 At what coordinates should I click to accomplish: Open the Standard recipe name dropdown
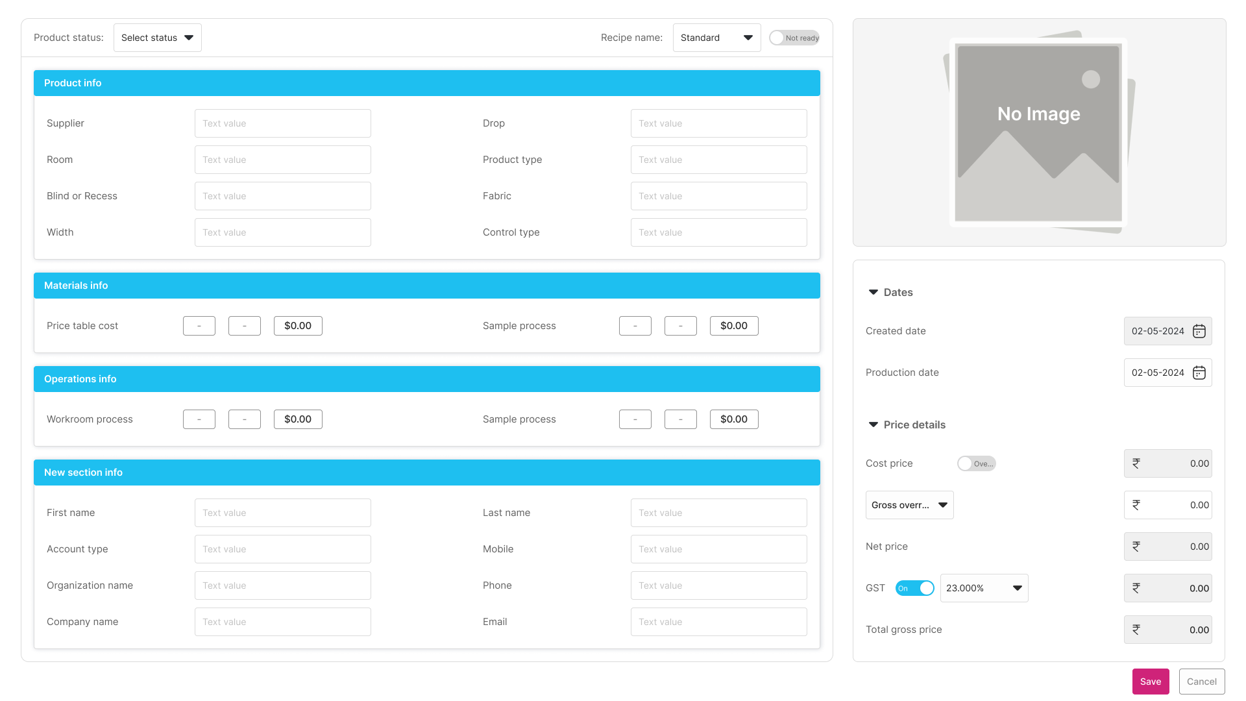pos(716,38)
